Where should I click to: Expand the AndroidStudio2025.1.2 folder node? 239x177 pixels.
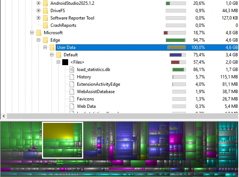click(x=38, y=3)
